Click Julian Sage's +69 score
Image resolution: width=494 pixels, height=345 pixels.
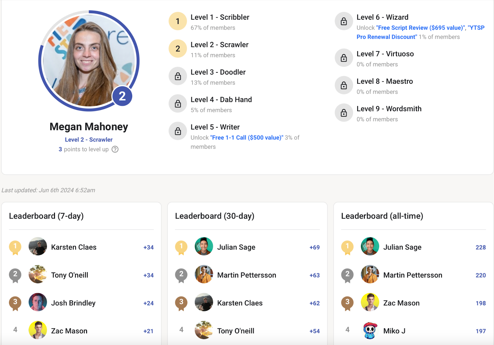tap(315, 247)
